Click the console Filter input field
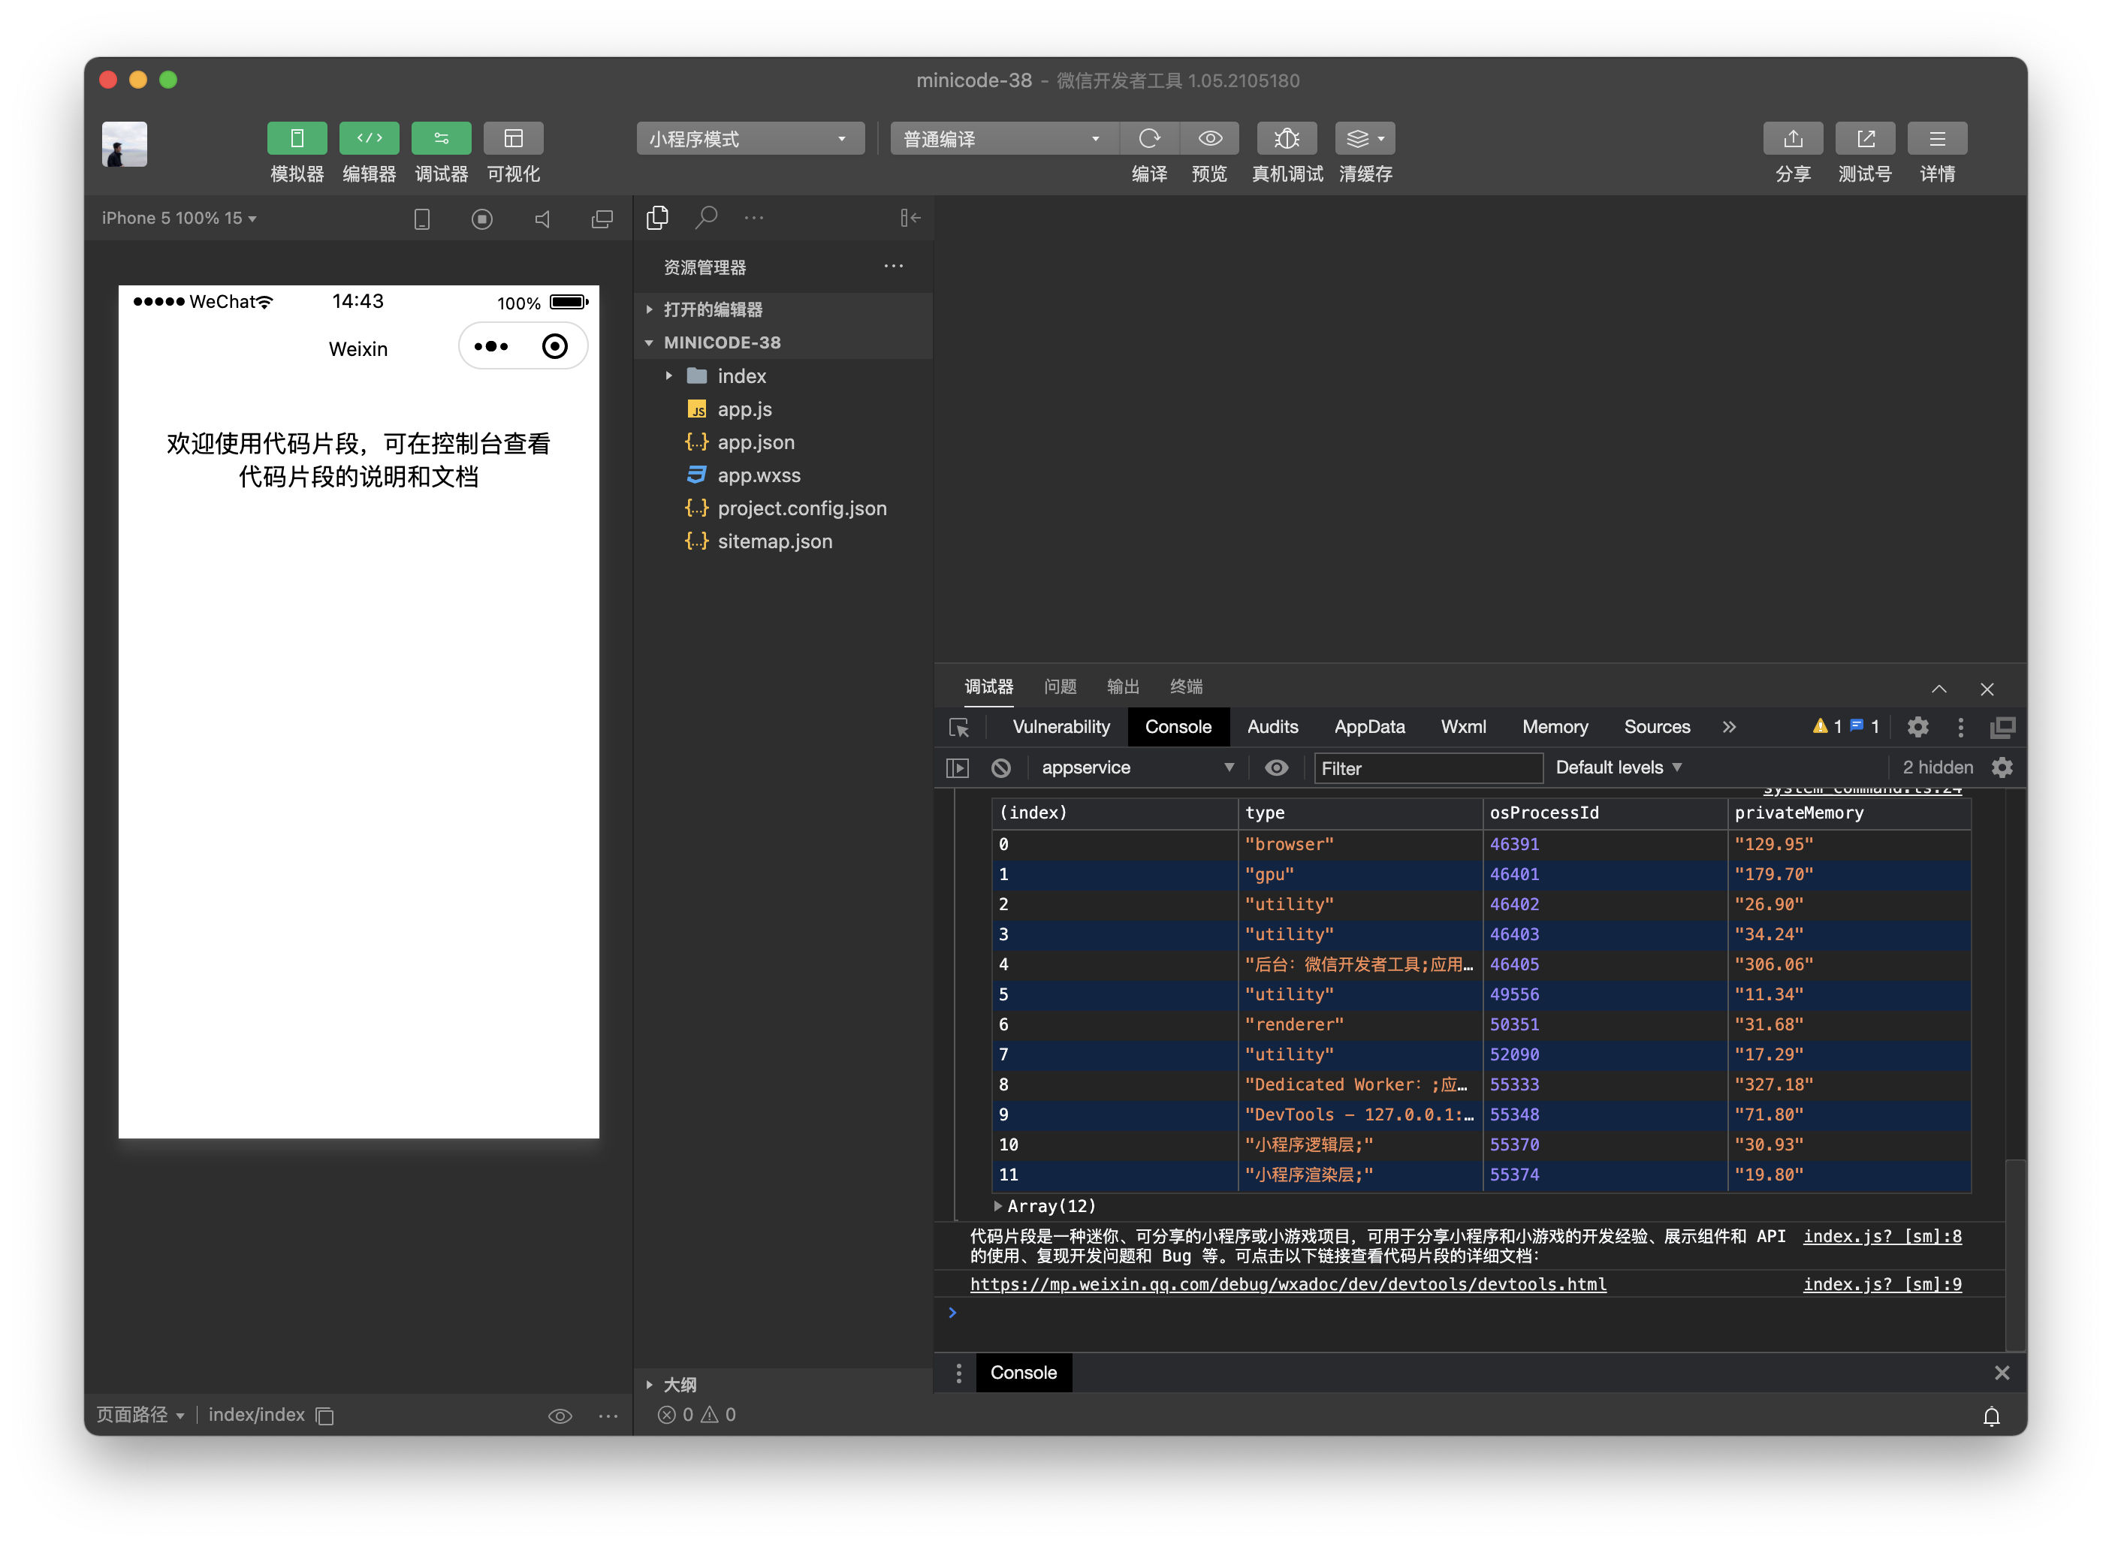Viewport: 2112px width, 1547px height. 1427,768
